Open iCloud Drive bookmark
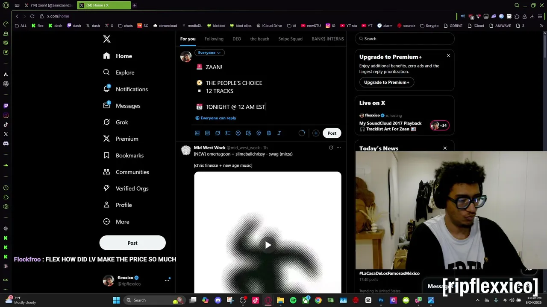Screen dimensions: 547x307 pyautogui.click(x=269, y=26)
